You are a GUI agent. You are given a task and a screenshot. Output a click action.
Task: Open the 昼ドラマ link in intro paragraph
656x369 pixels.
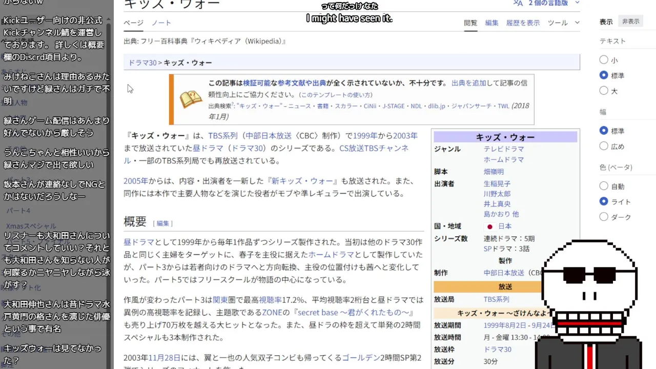[x=208, y=148]
